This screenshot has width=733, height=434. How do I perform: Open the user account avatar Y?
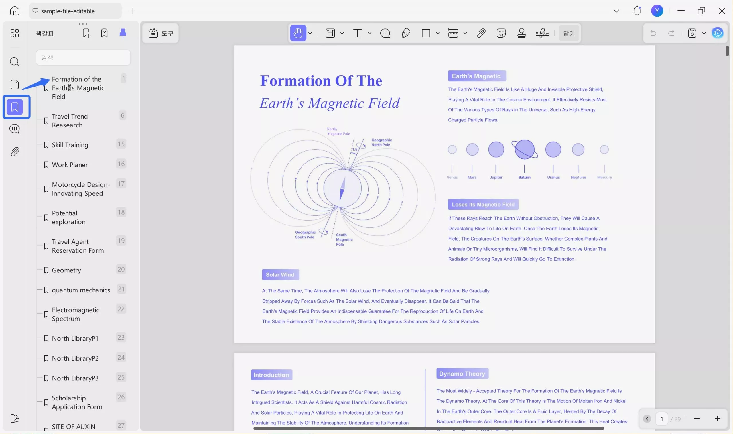click(x=657, y=11)
